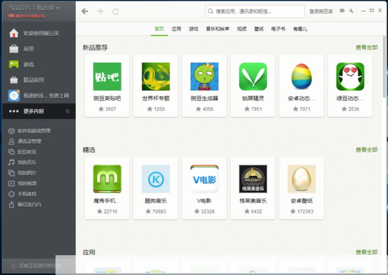
Task: Switch to 应用 tab in top navigation
Action: click(176, 29)
